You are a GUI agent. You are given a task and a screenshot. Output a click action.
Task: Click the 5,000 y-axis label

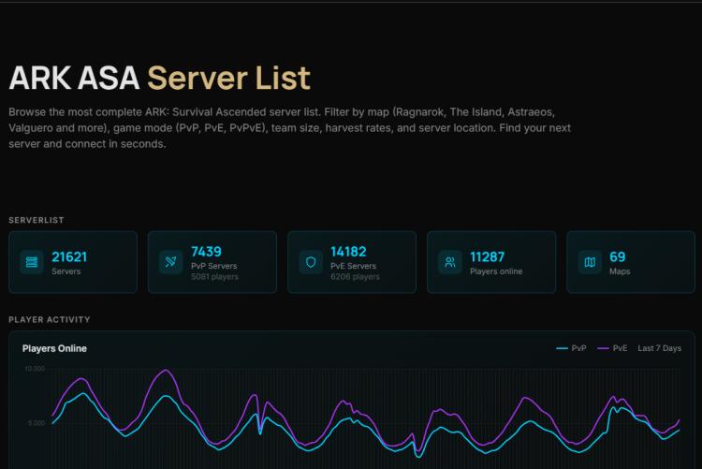(37, 423)
